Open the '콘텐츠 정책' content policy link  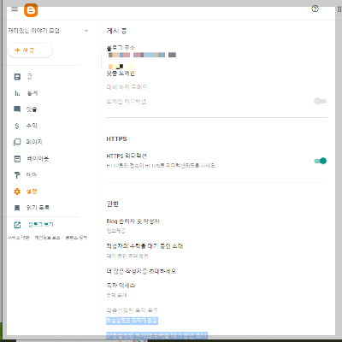tap(76, 238)
